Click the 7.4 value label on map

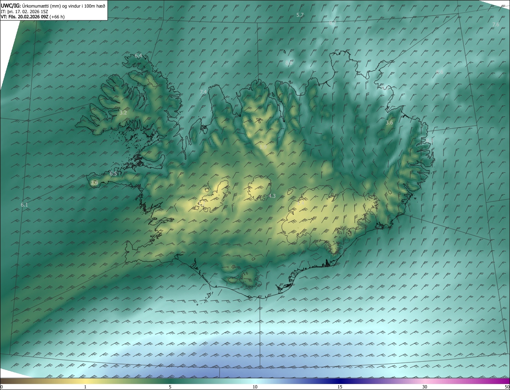tap(203, 92)
